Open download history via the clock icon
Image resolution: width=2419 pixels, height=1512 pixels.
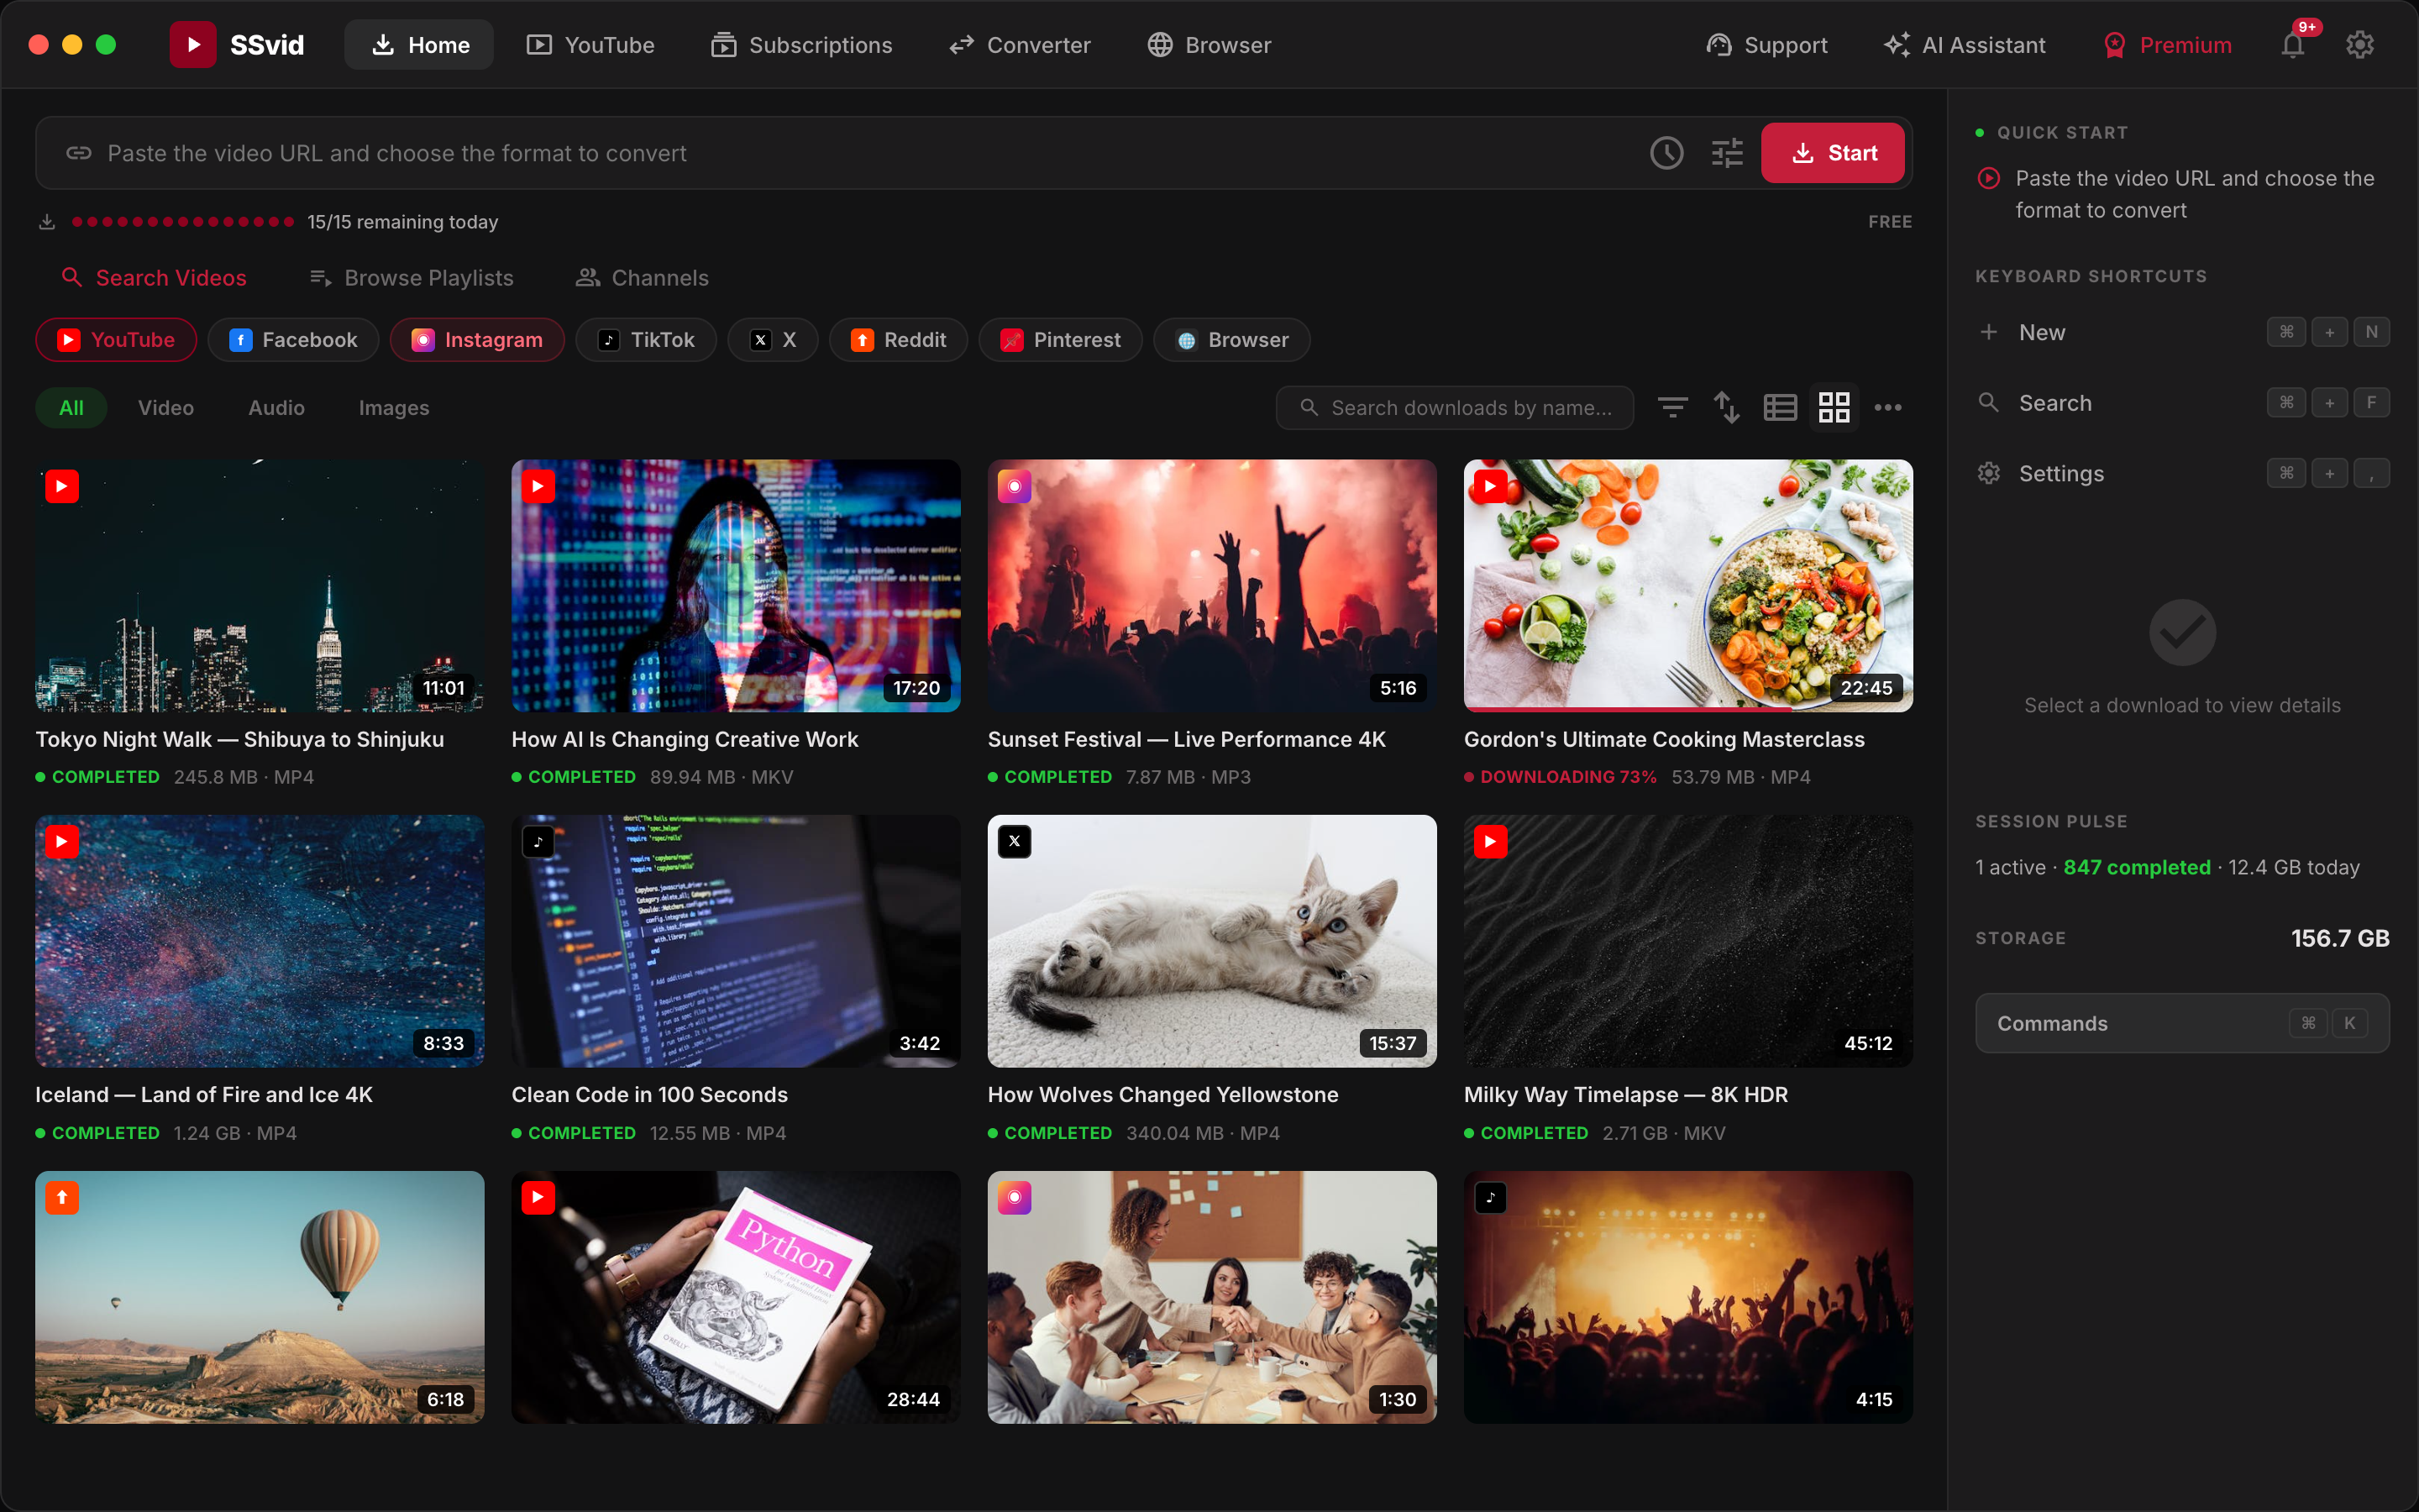(1666, 153)
